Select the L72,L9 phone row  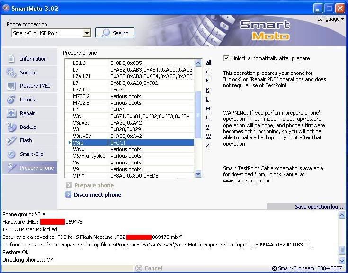click(x=130, y=90)
